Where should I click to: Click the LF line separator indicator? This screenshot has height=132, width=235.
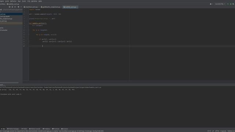coord(213,131)
